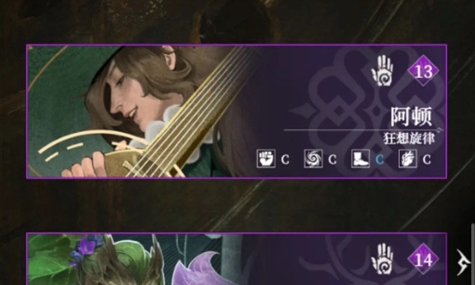Screen dimensions: 475x285
Task: Click the C grade beside spiral icon
Action: click(332, 159)
